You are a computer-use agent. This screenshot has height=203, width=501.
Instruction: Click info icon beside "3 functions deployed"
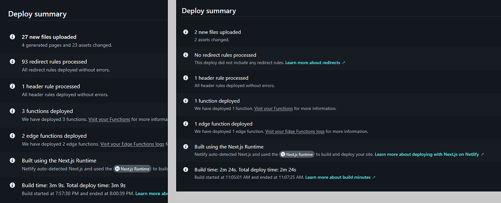(12, 111)
